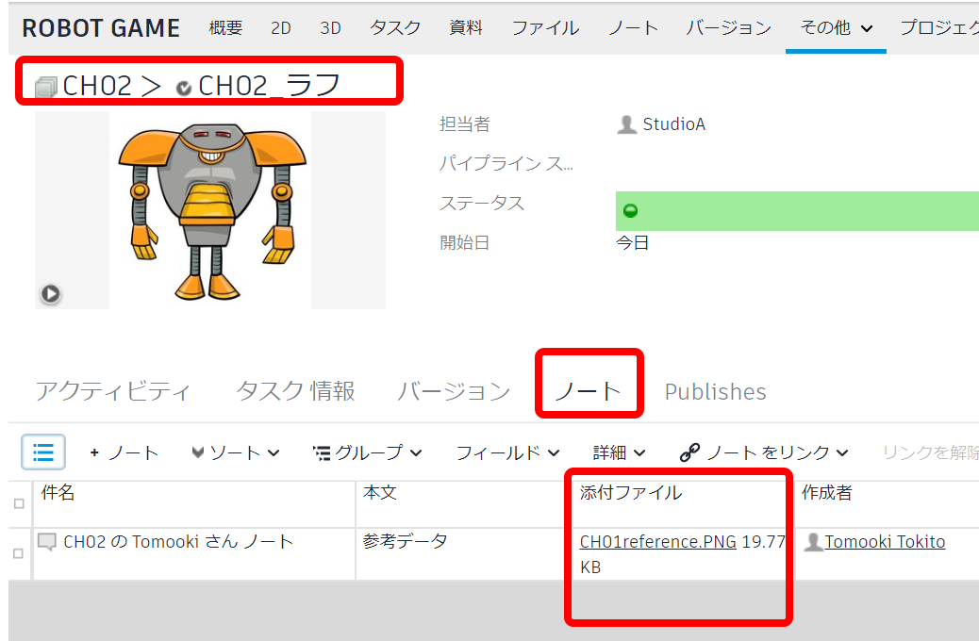The width and height of the screenshot is (979, 641).
Task: Select the list view icon in the notes toolbar
Action: coord(42,452)
